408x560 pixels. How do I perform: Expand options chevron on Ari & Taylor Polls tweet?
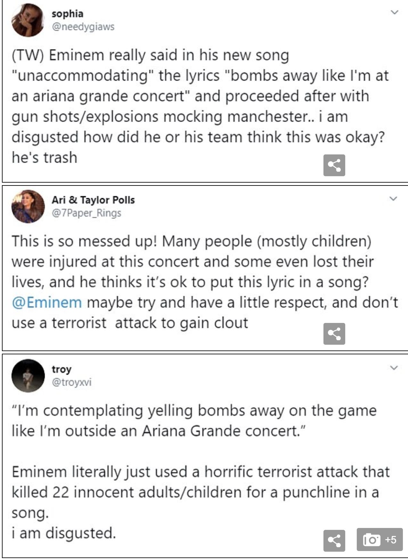pos(394,198)
